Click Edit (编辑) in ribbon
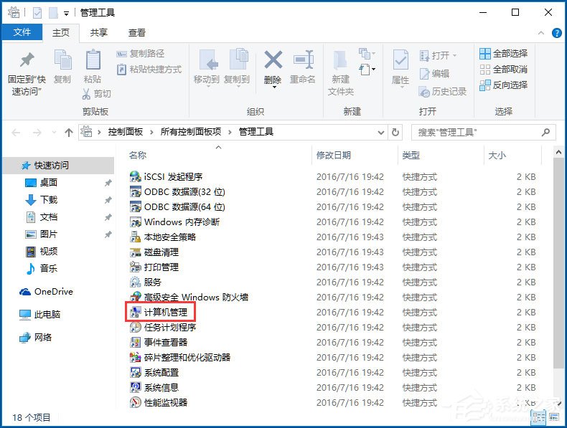This screenshot has height=428, width=567. [434, 74]
